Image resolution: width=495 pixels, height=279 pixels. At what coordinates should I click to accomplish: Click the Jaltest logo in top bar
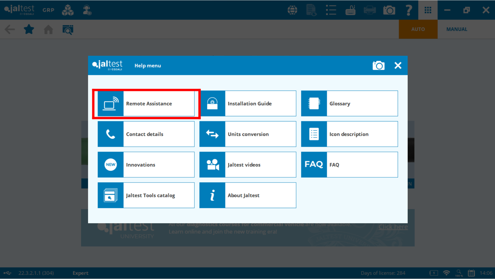[19, 10]
